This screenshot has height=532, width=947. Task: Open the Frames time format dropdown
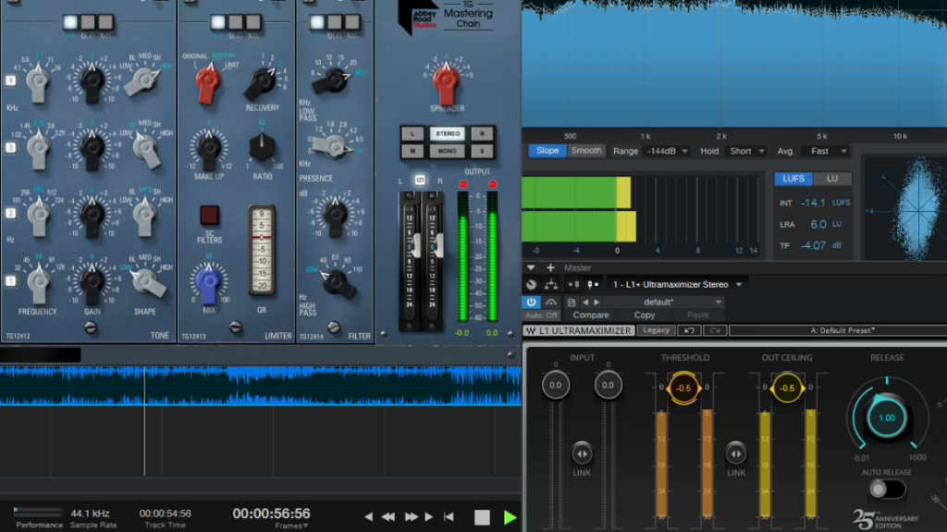click(x=291, y=526)
